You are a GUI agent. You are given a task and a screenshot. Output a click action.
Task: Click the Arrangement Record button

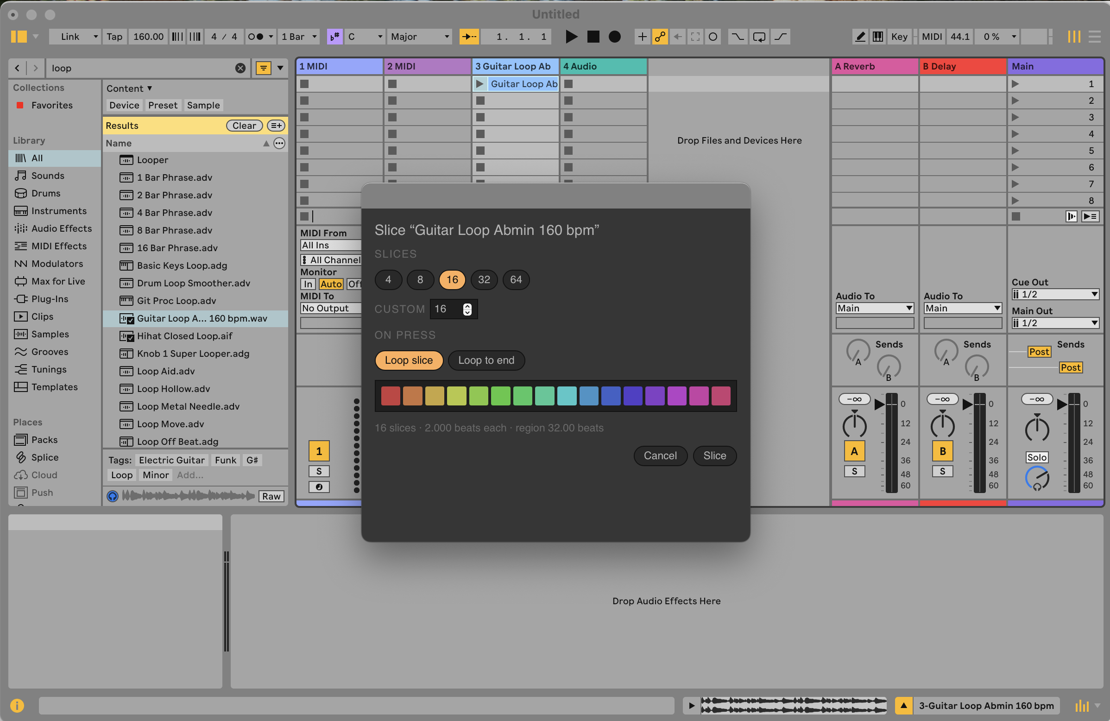click(615, 37)
